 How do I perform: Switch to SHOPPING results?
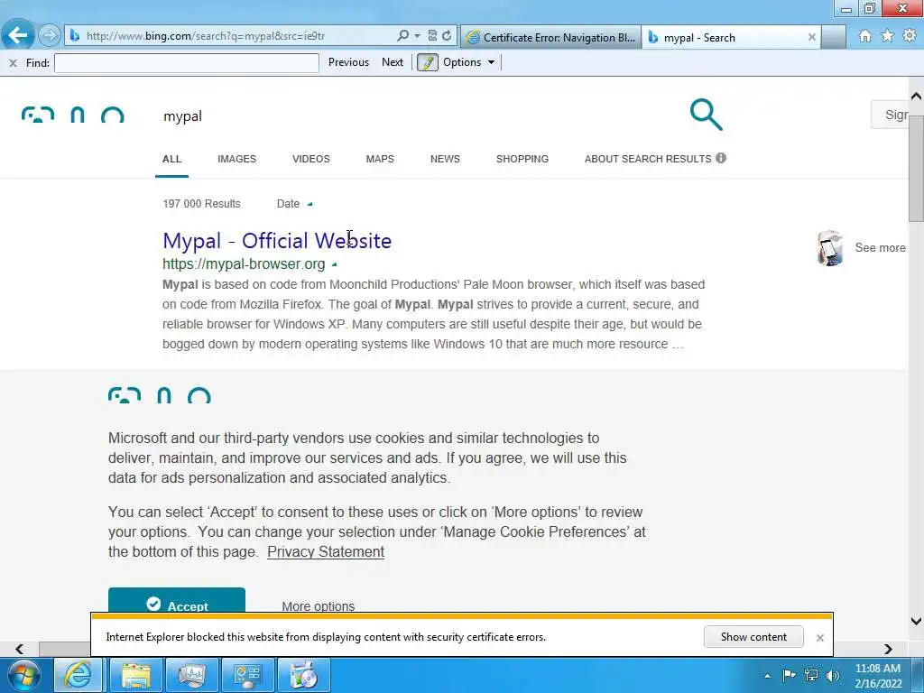click(522, 159)
